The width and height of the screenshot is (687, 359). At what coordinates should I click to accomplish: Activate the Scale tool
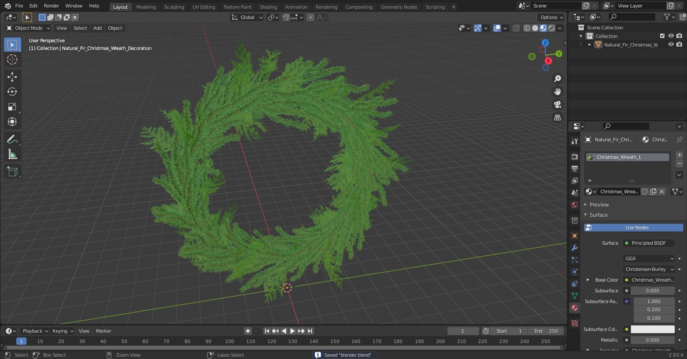(x=12, y=107)
